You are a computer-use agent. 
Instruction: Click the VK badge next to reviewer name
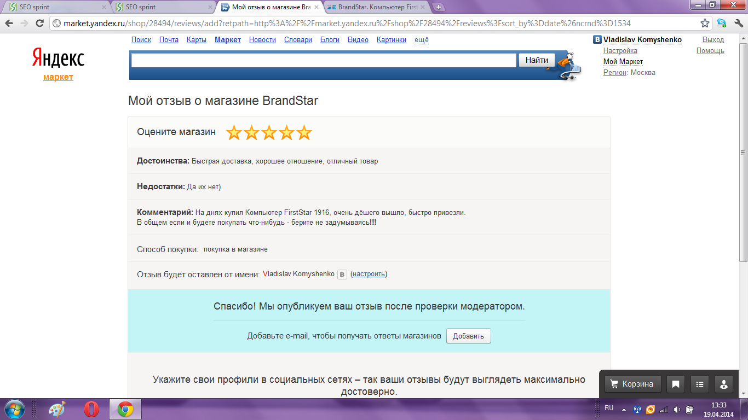[342, 275]
